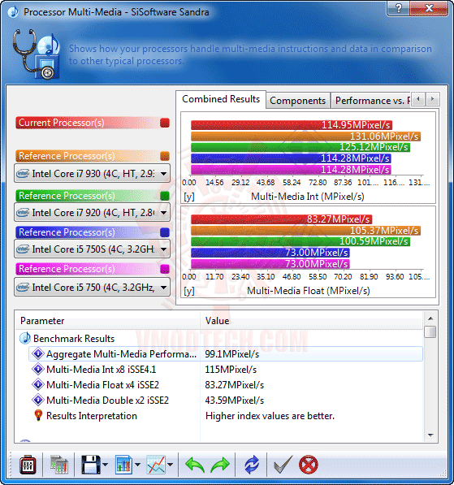The image size is (454, 485).
Task: Cancel with the red X icon
Action: tap(309, 465)
